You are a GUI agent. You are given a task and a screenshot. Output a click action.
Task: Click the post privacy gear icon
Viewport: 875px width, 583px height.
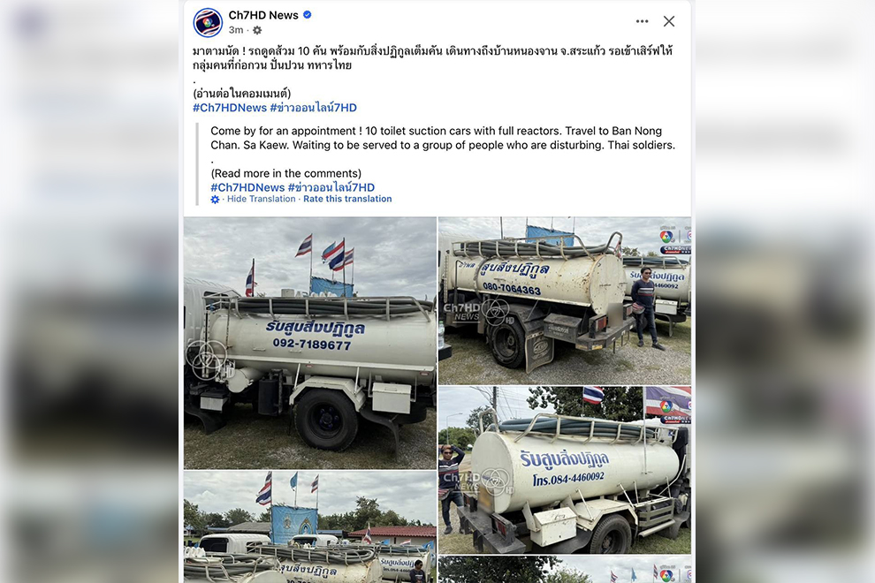[257, 30]
